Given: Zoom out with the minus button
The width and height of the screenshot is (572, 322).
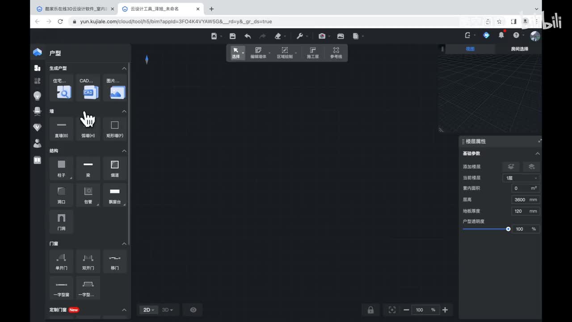Looking at the screenshot, I should (406, 310).
